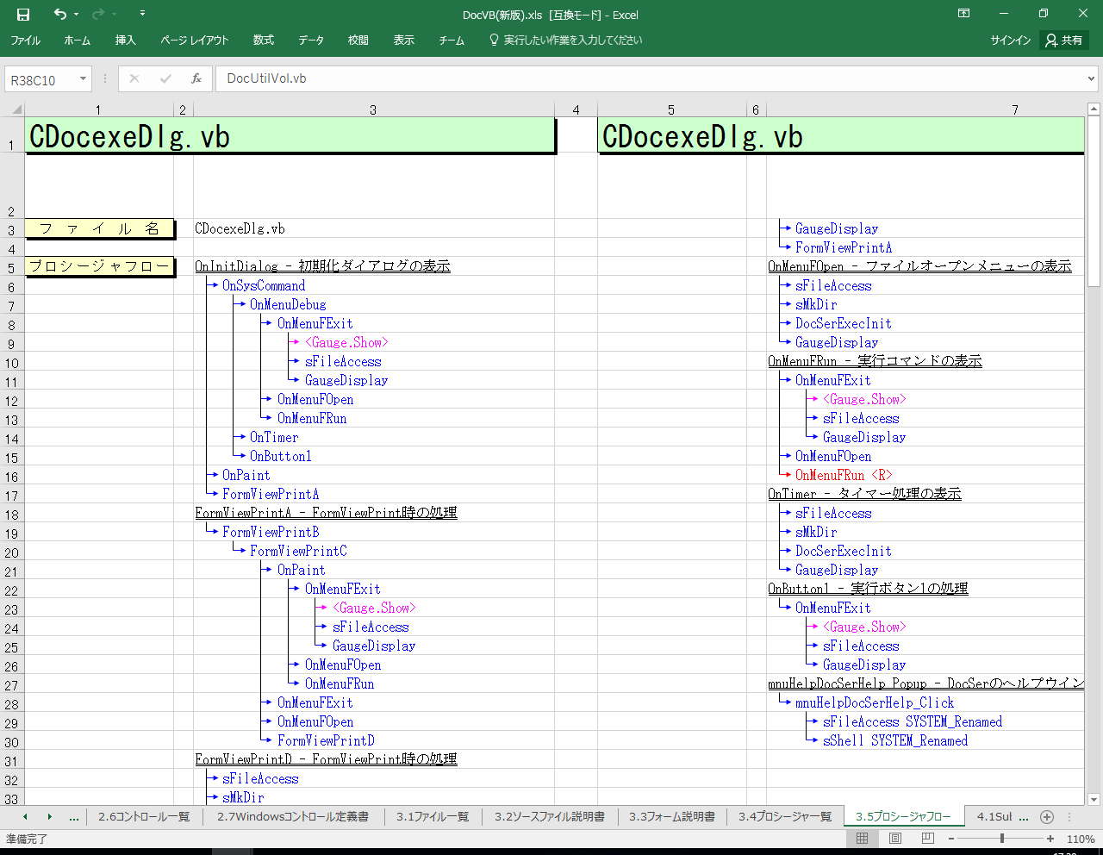Screen dimensions: 1103x855
Task: Open the undo history dropdown arrow
Action: pyautogui.click(x=77, y=14)
